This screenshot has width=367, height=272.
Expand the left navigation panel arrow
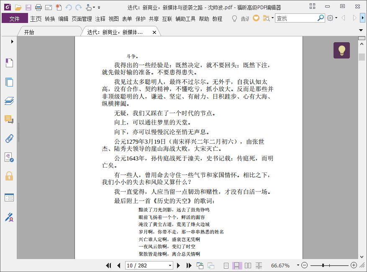(x=12, y=42)
